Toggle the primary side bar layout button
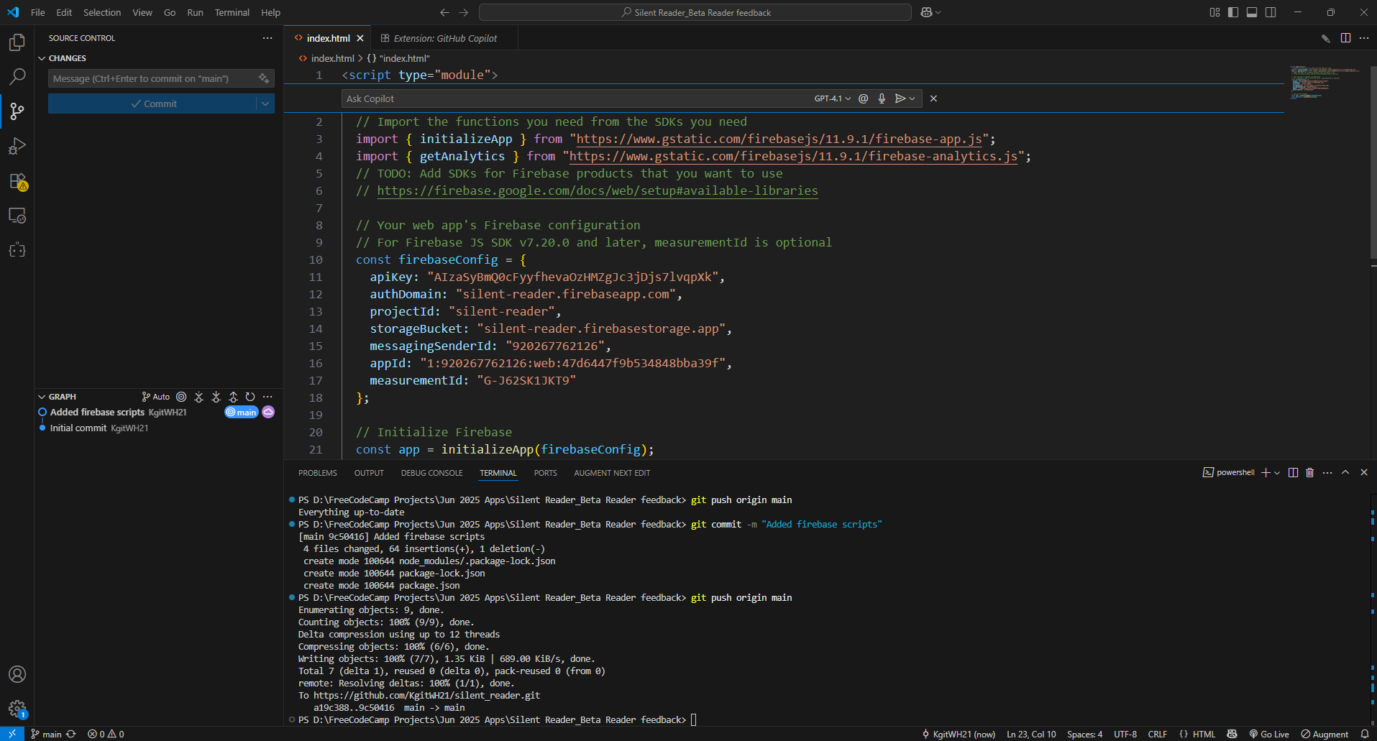Viewport: 1377px width, 741px height. pyautogui.click(x=1233, y=12)
